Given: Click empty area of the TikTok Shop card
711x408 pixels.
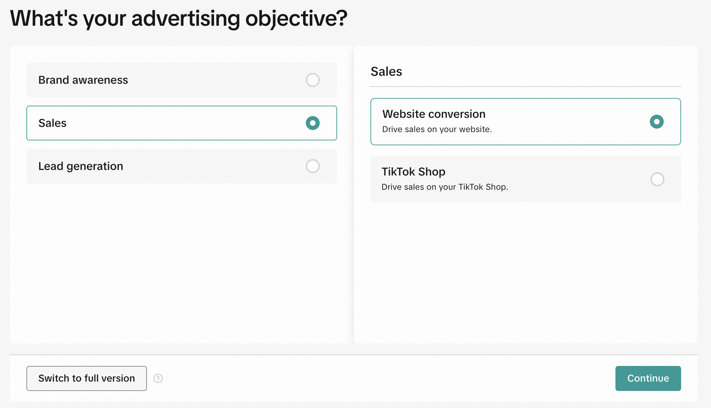Looking at the screenshot, I should [573, 179].
